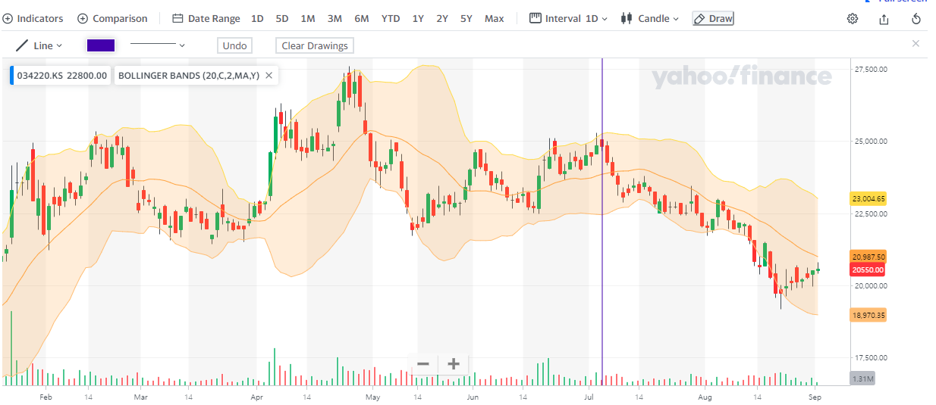Select the 6M range
Image resolution: width=936 pixels, height=405 pixels.
click(362, 18)
